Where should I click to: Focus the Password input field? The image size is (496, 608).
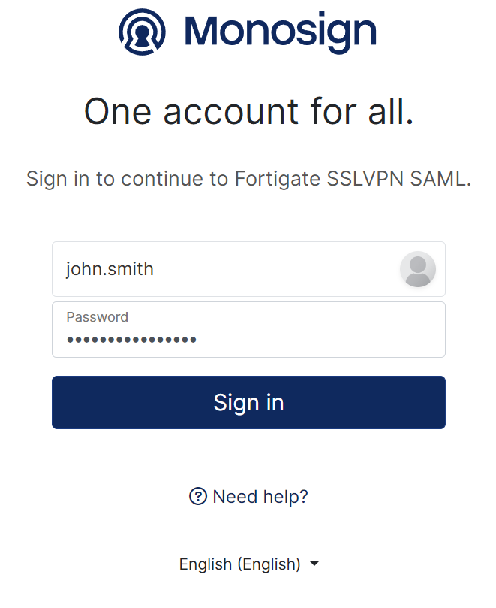[x=248, y=330]
